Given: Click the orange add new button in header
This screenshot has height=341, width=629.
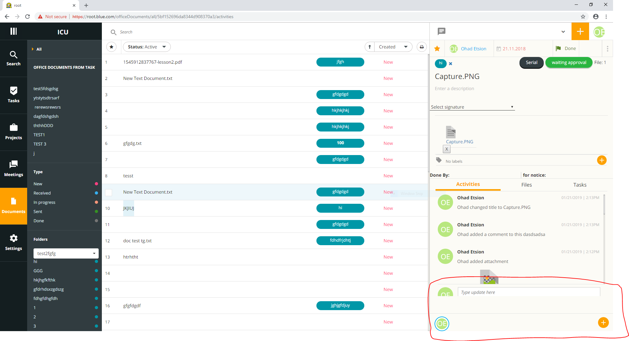Looking at the screenshot, I should click(580, 32).
